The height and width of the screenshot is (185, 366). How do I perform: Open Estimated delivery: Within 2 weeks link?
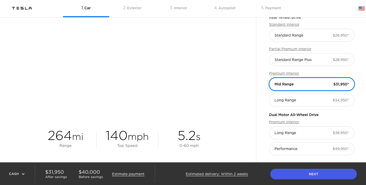point(217,174)
